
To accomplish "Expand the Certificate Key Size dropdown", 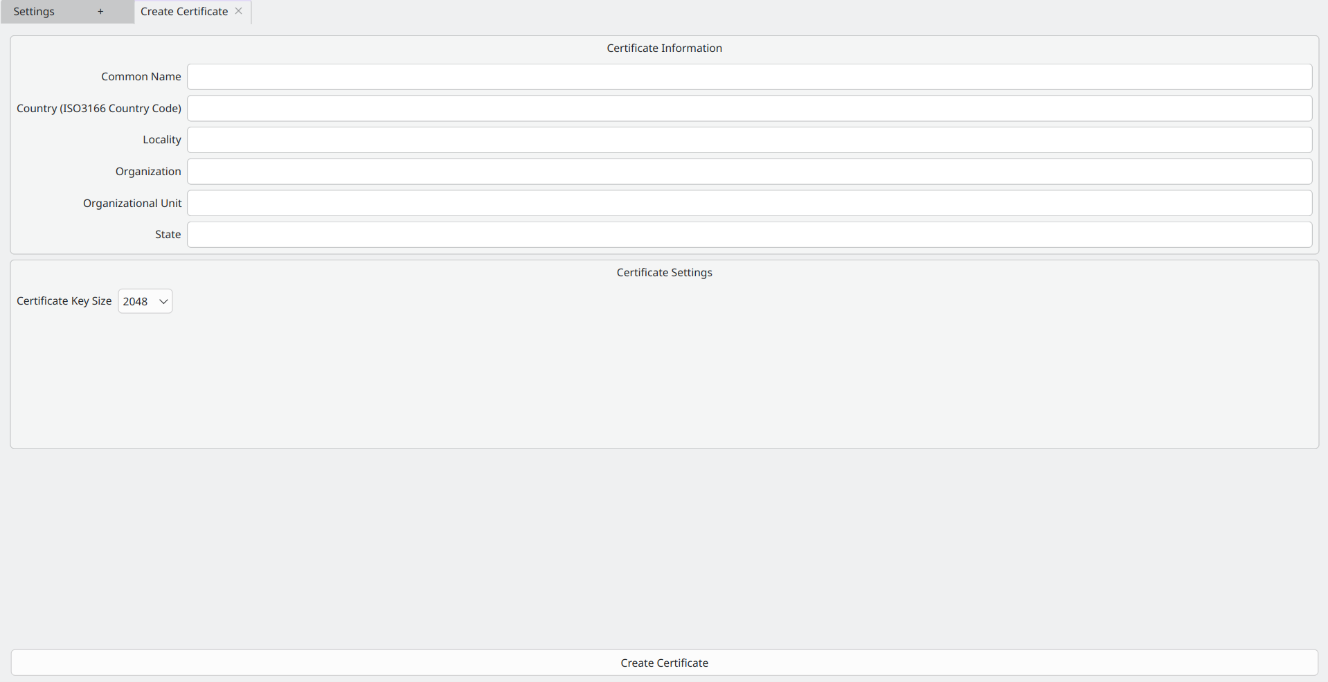I will coord(145,301).
